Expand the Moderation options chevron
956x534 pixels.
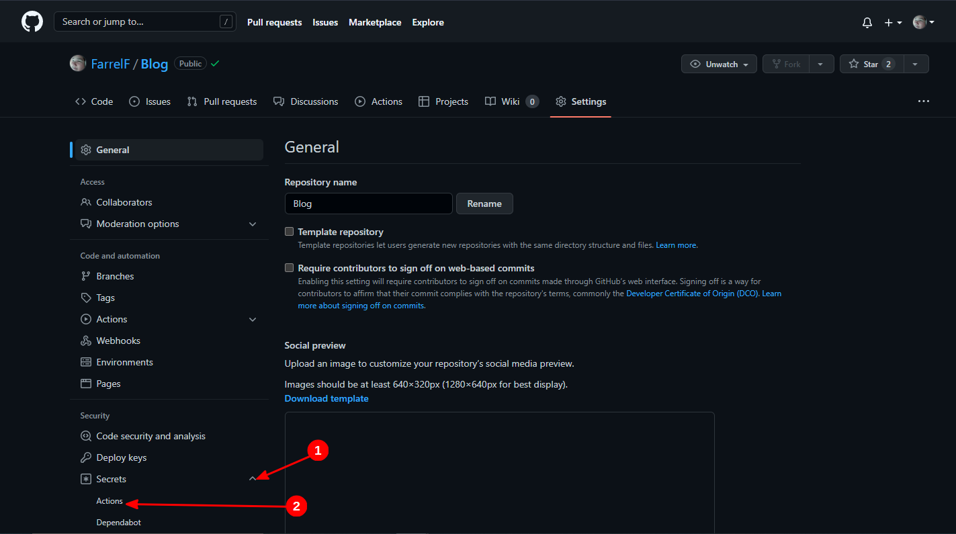(253, 224)
